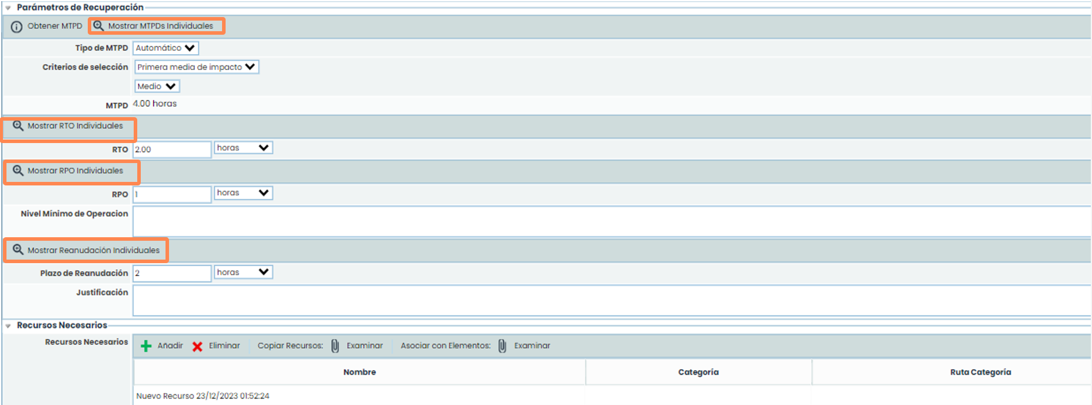The height and width of the screenshot is (405, 1092).
Task: Click the Mostrar RTO Individuales magnifier icon
Action: [18, 126]
